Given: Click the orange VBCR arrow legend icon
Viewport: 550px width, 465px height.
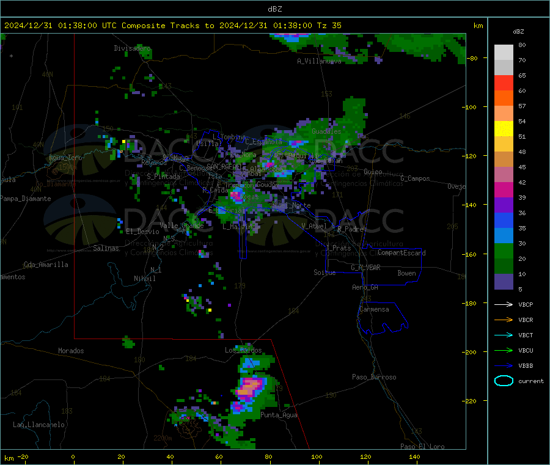Looking at the screenshot, I should pos(504,320).
